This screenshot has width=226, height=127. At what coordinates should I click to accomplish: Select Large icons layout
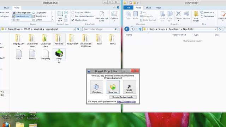click(x=39, y=13)
